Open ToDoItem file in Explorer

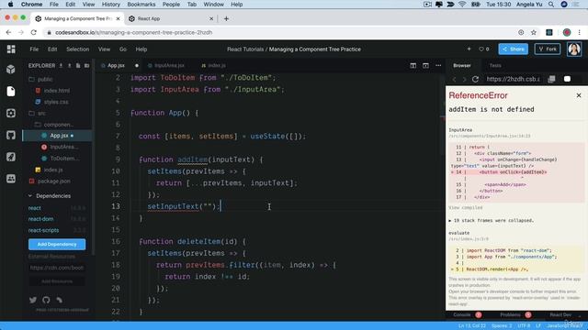(64, 159)
